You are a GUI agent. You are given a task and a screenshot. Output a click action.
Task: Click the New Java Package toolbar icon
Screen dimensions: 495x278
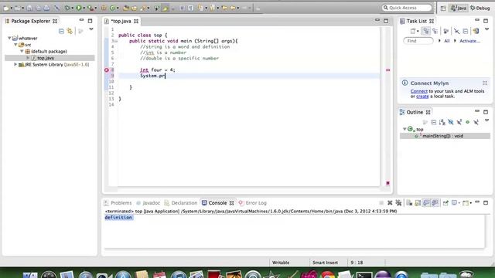103,8
